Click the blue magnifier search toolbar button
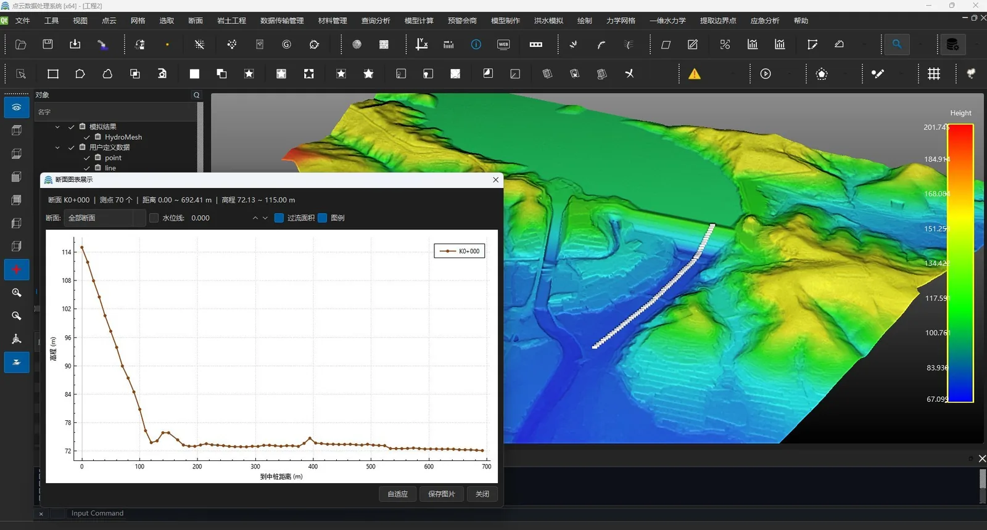Image resolution: width=987 pixels, height=530 pixels. coord(897,44)
